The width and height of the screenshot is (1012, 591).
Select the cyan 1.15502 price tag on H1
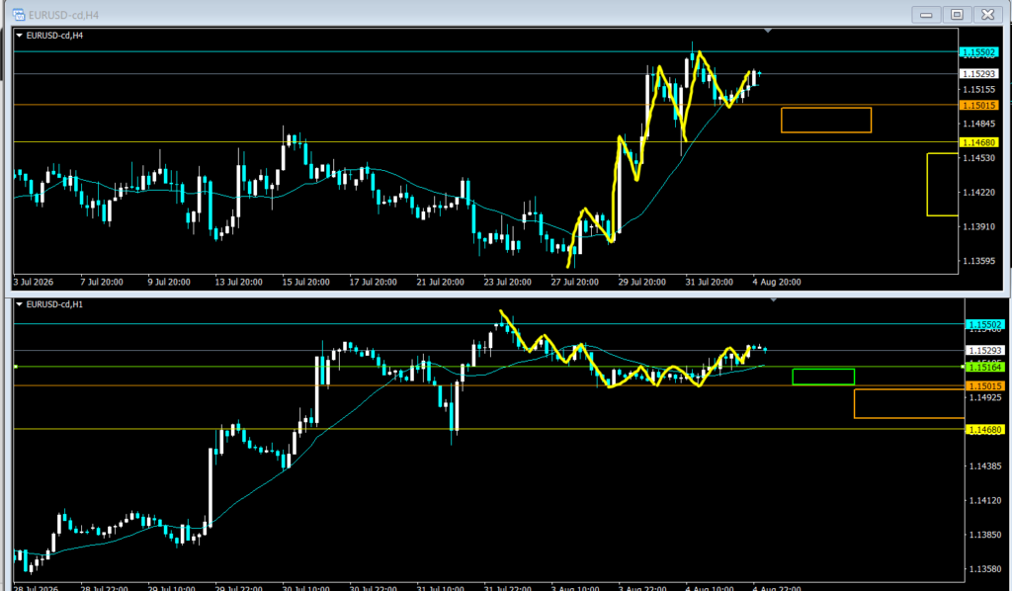tap(985, 324)
